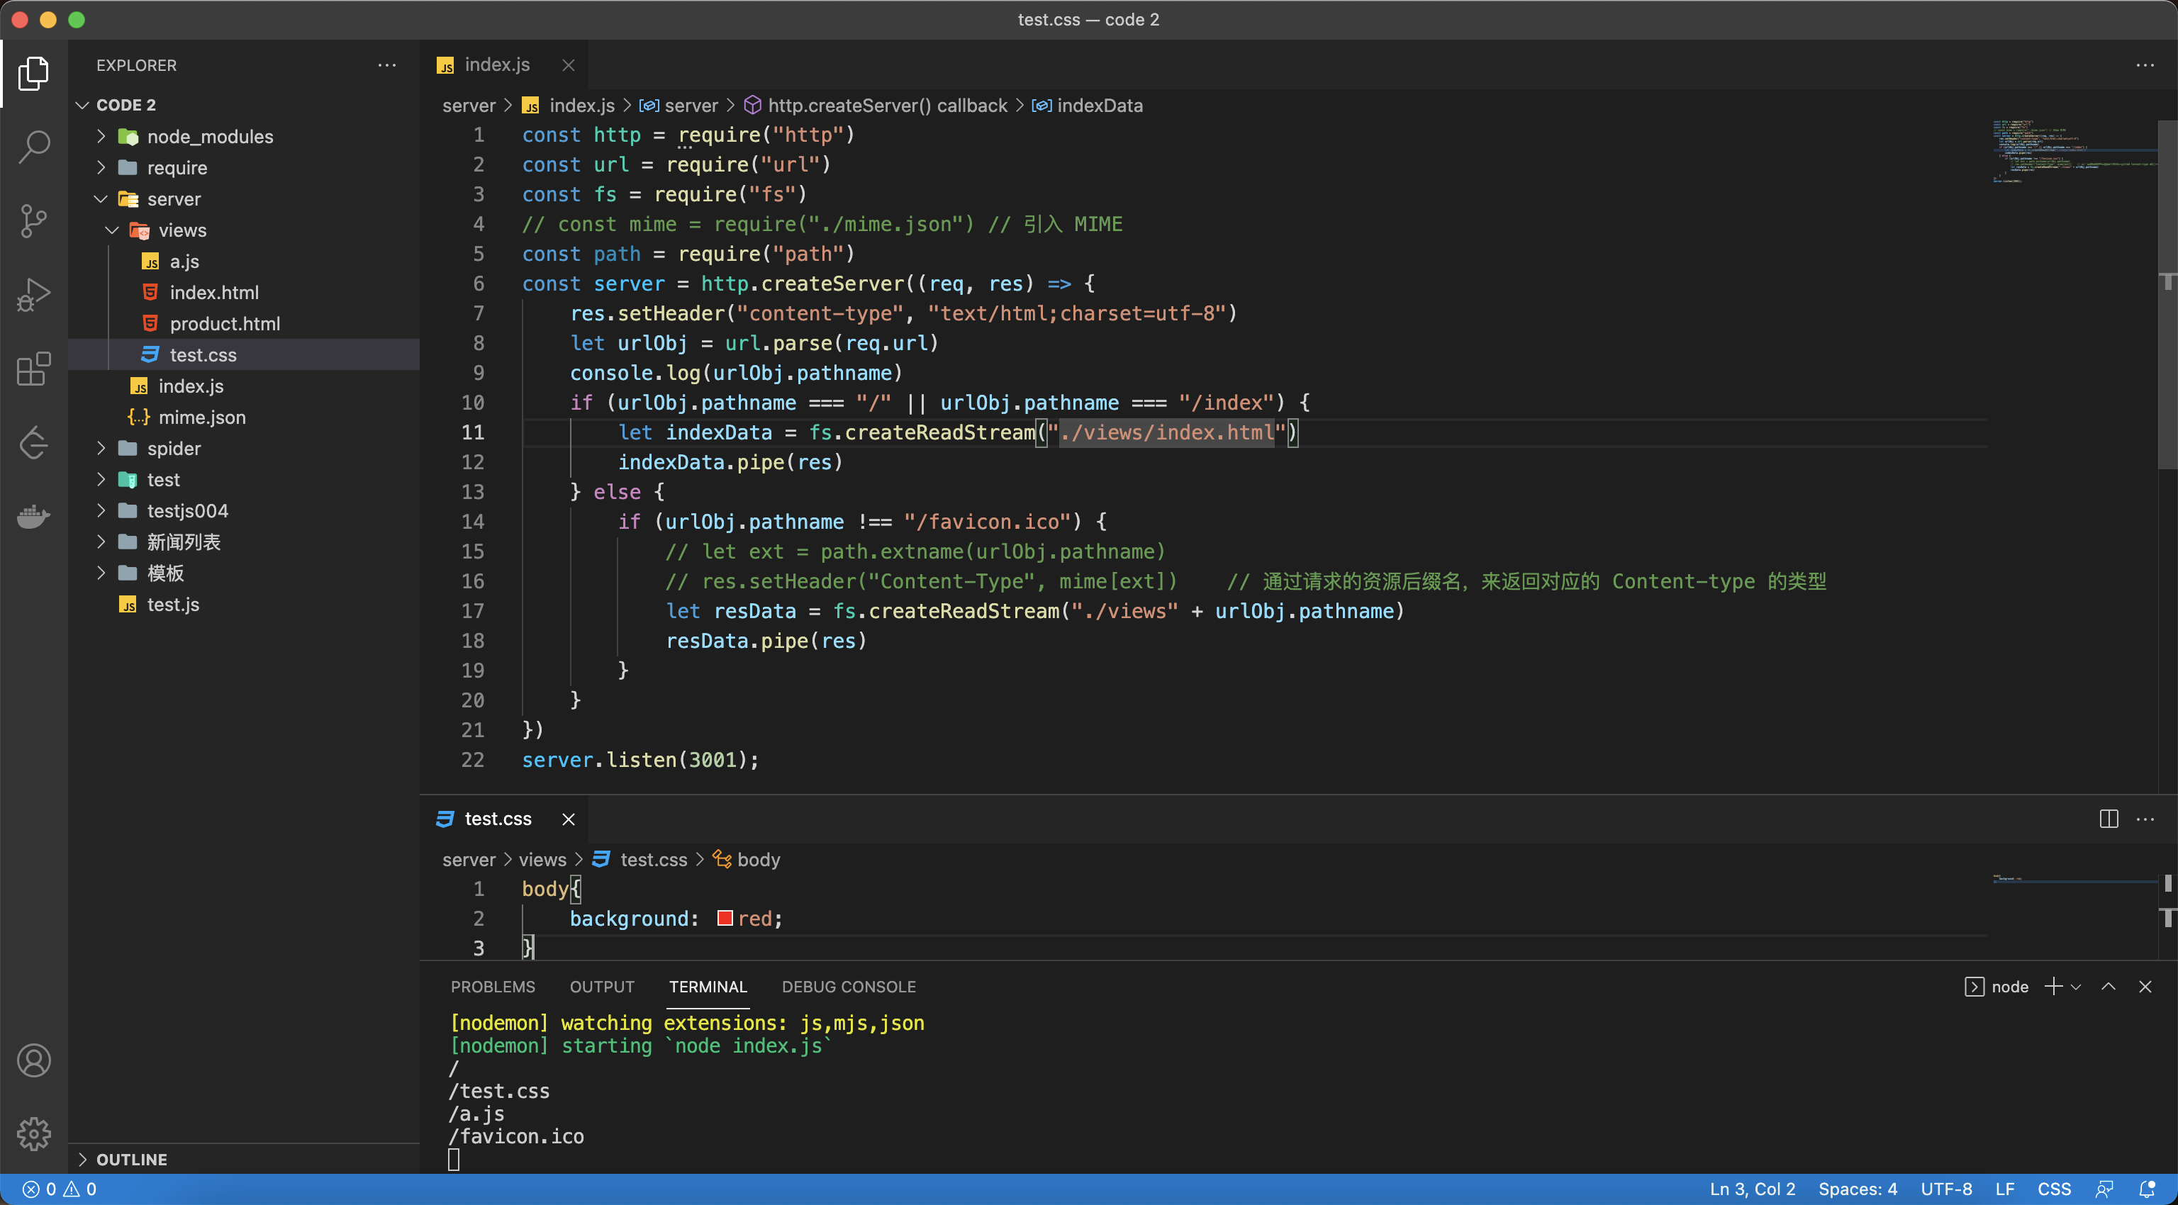This screenshot has height=1205, width=2178.
Task: Click indexData breadcrumb in top editor
Action: click(x=1088, y=106)
